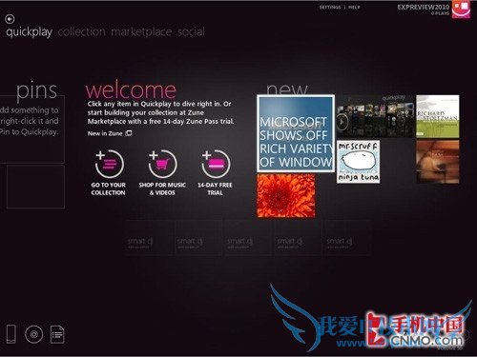Viewport: 477px width, 357px height.
Task: Open the mr. scruff ninja tuna album
Action: point(358,162)
